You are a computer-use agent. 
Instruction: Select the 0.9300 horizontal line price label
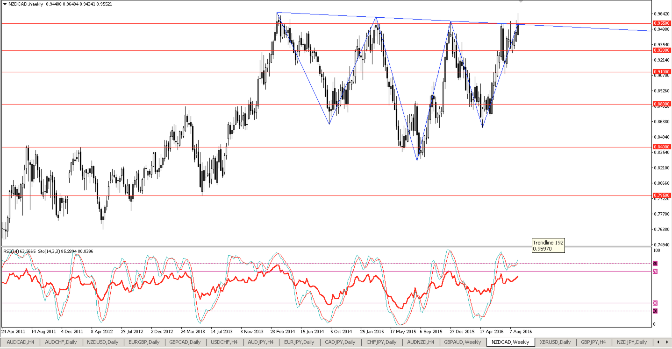662,50
